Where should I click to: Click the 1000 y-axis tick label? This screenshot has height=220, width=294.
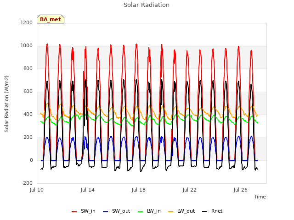27,46
